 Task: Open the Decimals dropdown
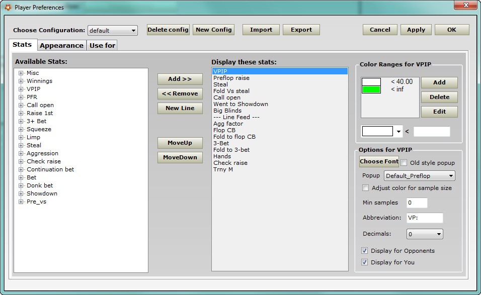pyautogui.click(x=425, y=234)
